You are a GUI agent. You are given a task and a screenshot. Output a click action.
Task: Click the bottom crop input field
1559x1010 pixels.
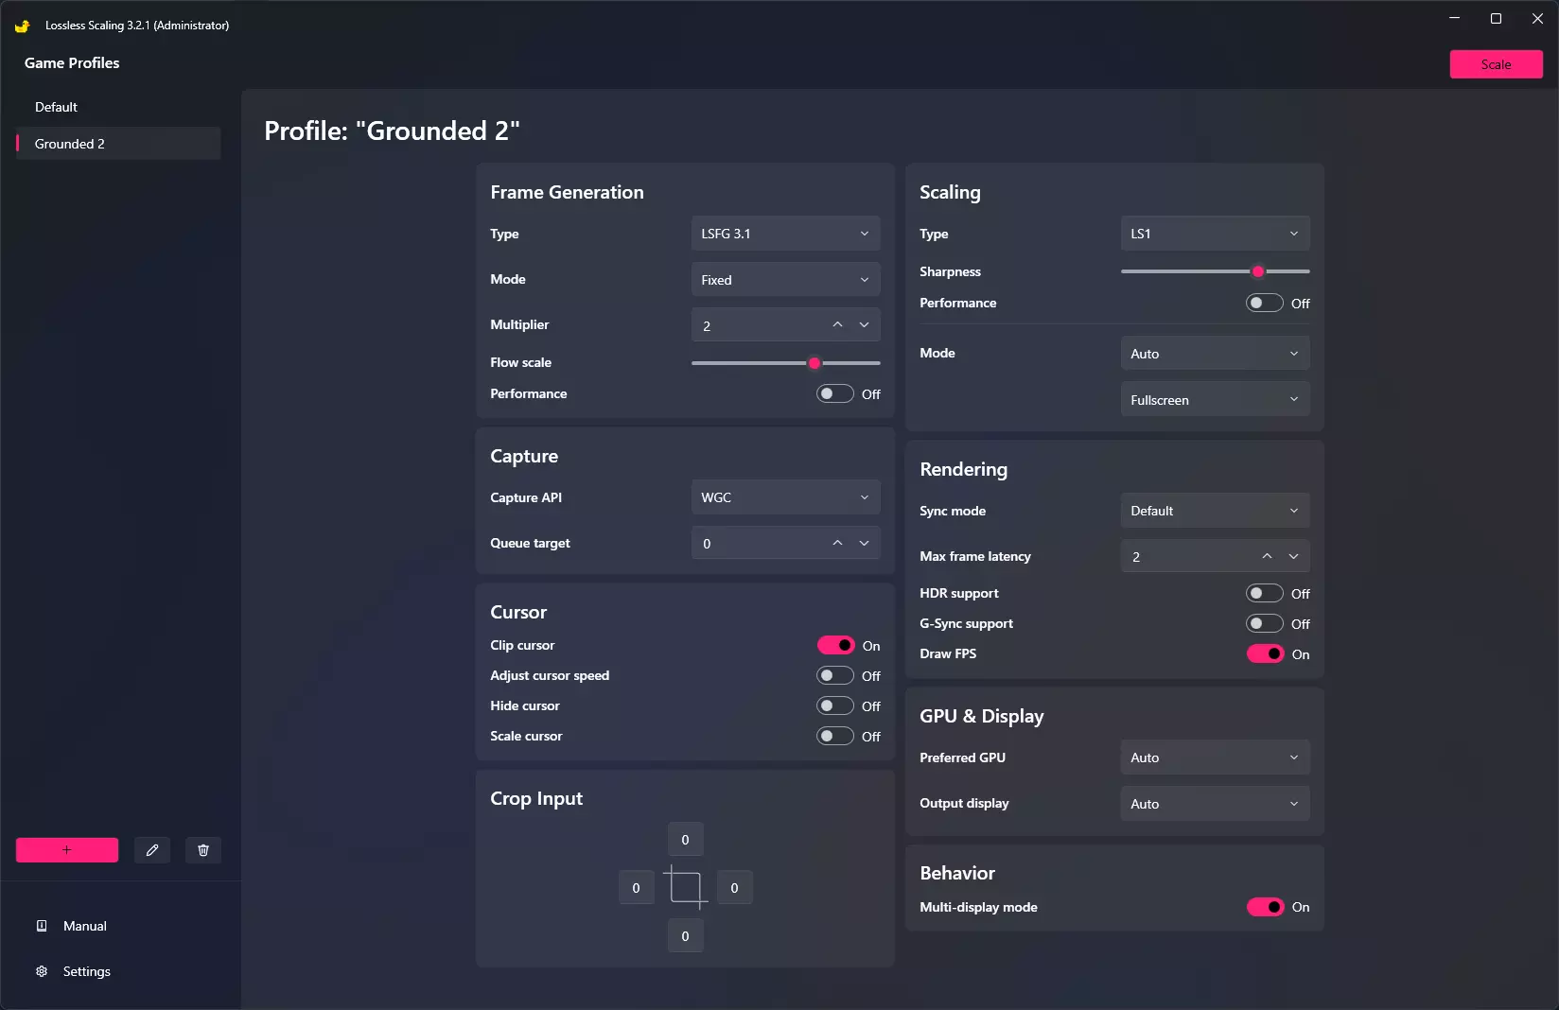click(x=685, y=936)
